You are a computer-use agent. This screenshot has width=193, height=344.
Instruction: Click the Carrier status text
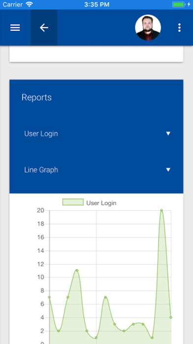point(13,4)
